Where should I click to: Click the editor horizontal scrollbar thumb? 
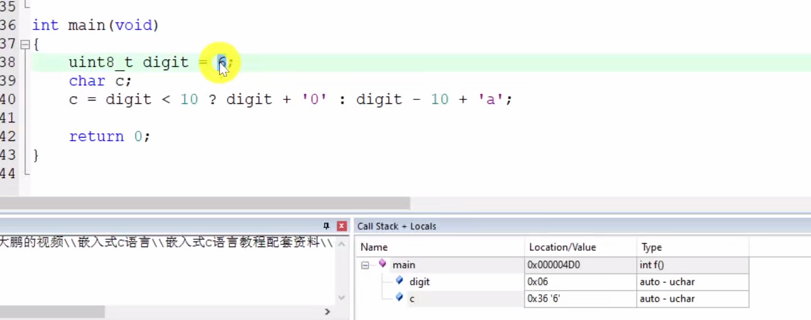pyautogui.click(x=205, y=203)
